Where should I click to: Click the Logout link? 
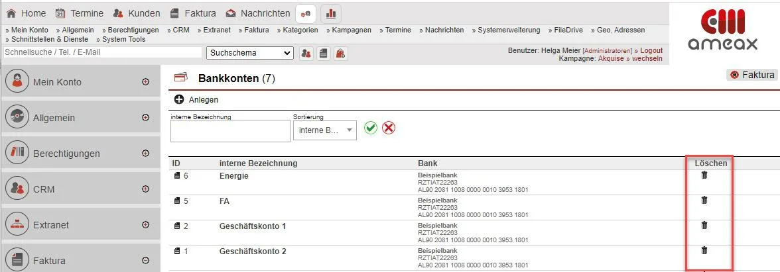651,50
